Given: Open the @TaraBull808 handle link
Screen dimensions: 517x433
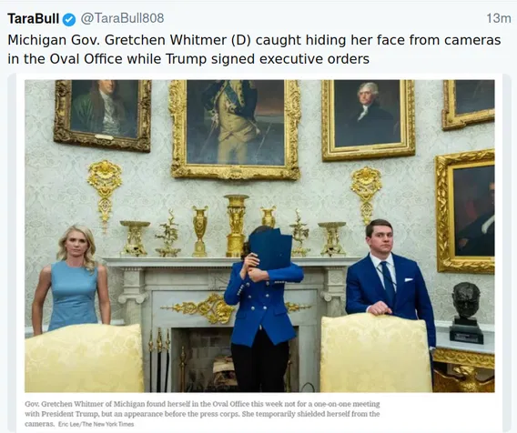Looking at the screenshot, I should tap(122, 18).
